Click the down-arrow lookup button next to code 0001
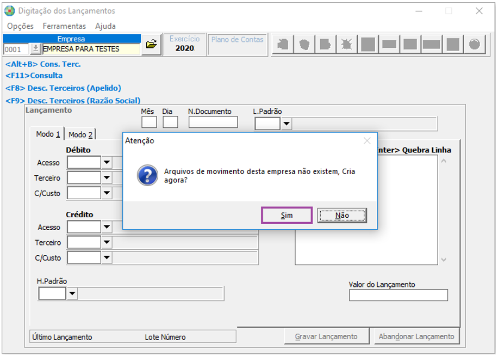498x356 pixels. (35, 49)
